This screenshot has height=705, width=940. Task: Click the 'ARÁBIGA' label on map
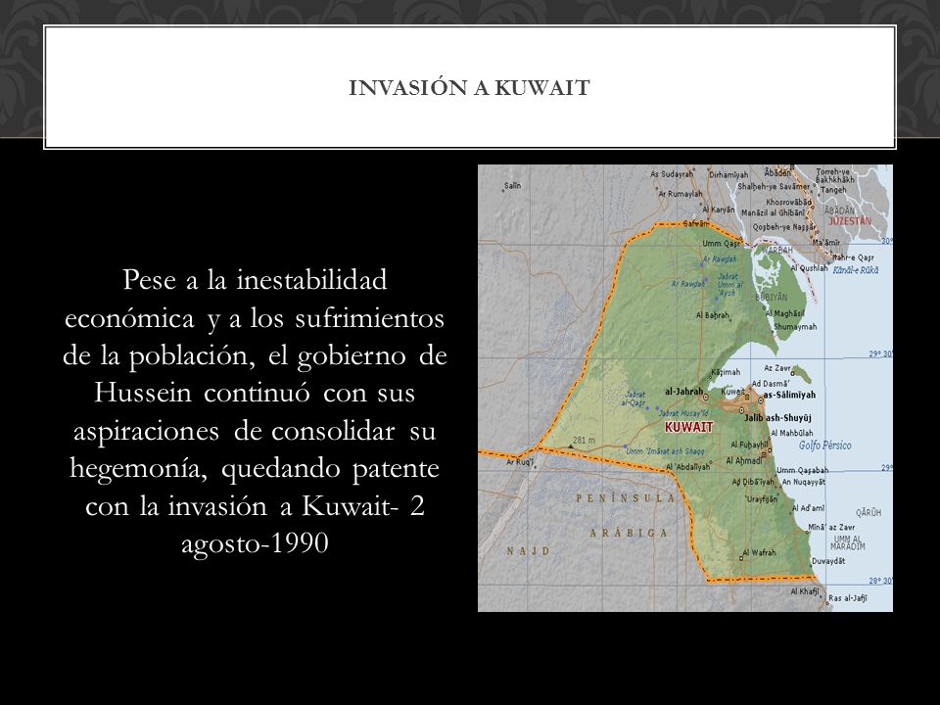629,533
